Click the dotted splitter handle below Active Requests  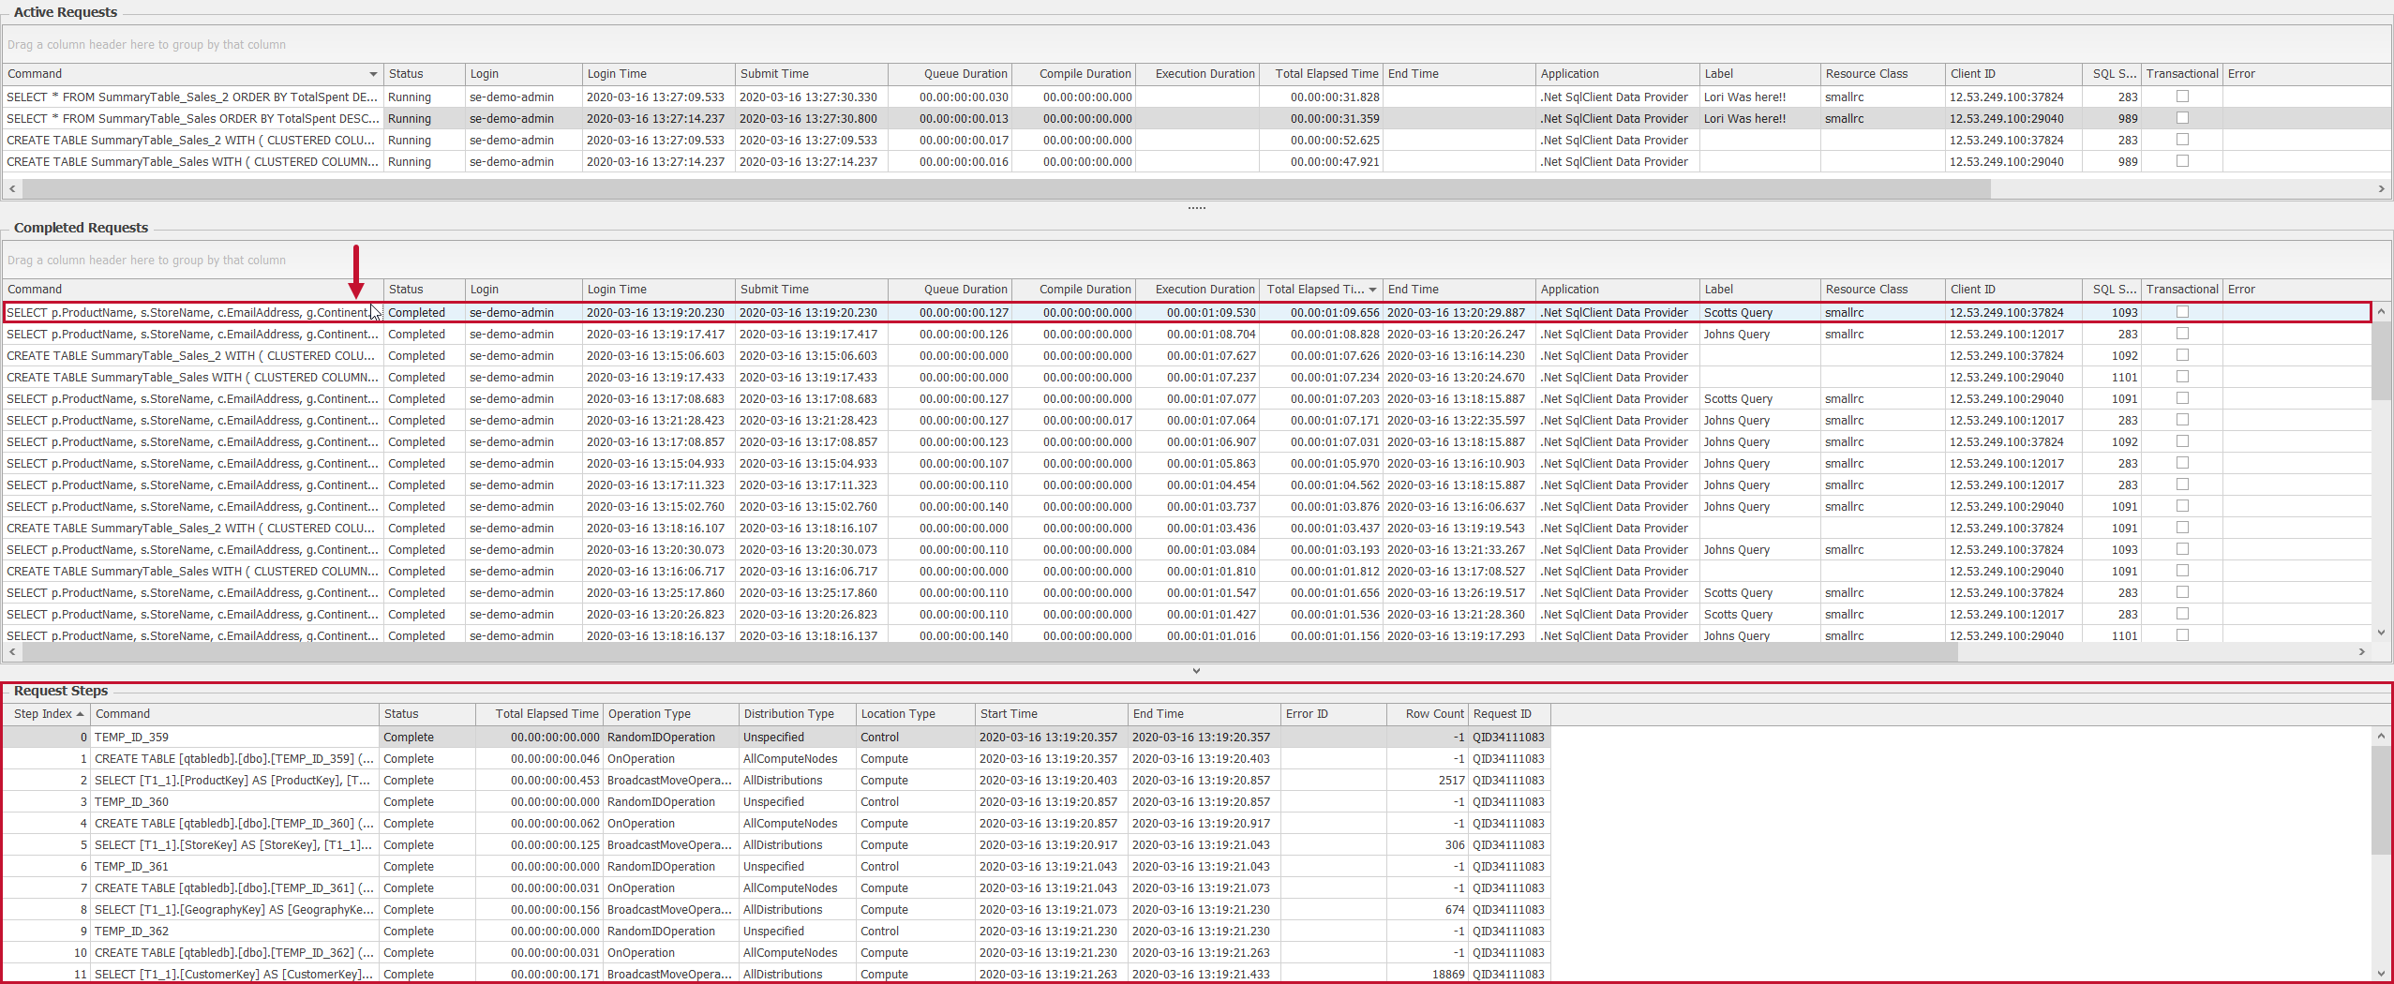pyautogui.click(x=1196, y=207)
